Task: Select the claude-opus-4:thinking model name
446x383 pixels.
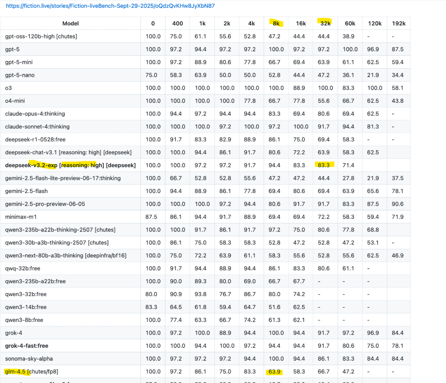Action: [35, 114]
